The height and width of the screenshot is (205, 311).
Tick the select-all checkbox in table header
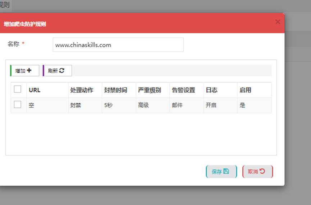pyautogui.click(x=18, y=89)
